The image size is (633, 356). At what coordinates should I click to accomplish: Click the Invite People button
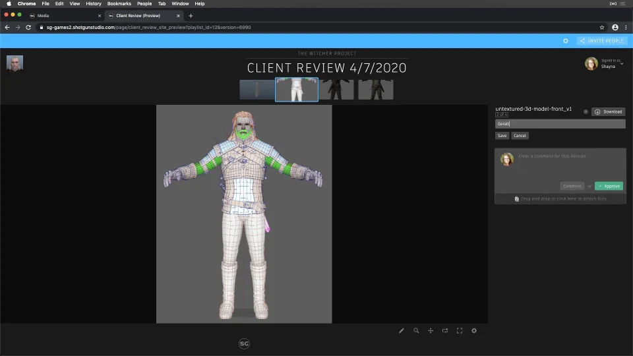coord(602,41)
